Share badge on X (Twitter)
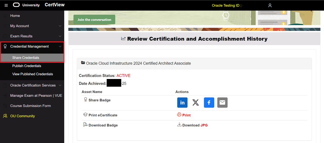The height and width of the screenshot is (143, 324). [195, 102]
